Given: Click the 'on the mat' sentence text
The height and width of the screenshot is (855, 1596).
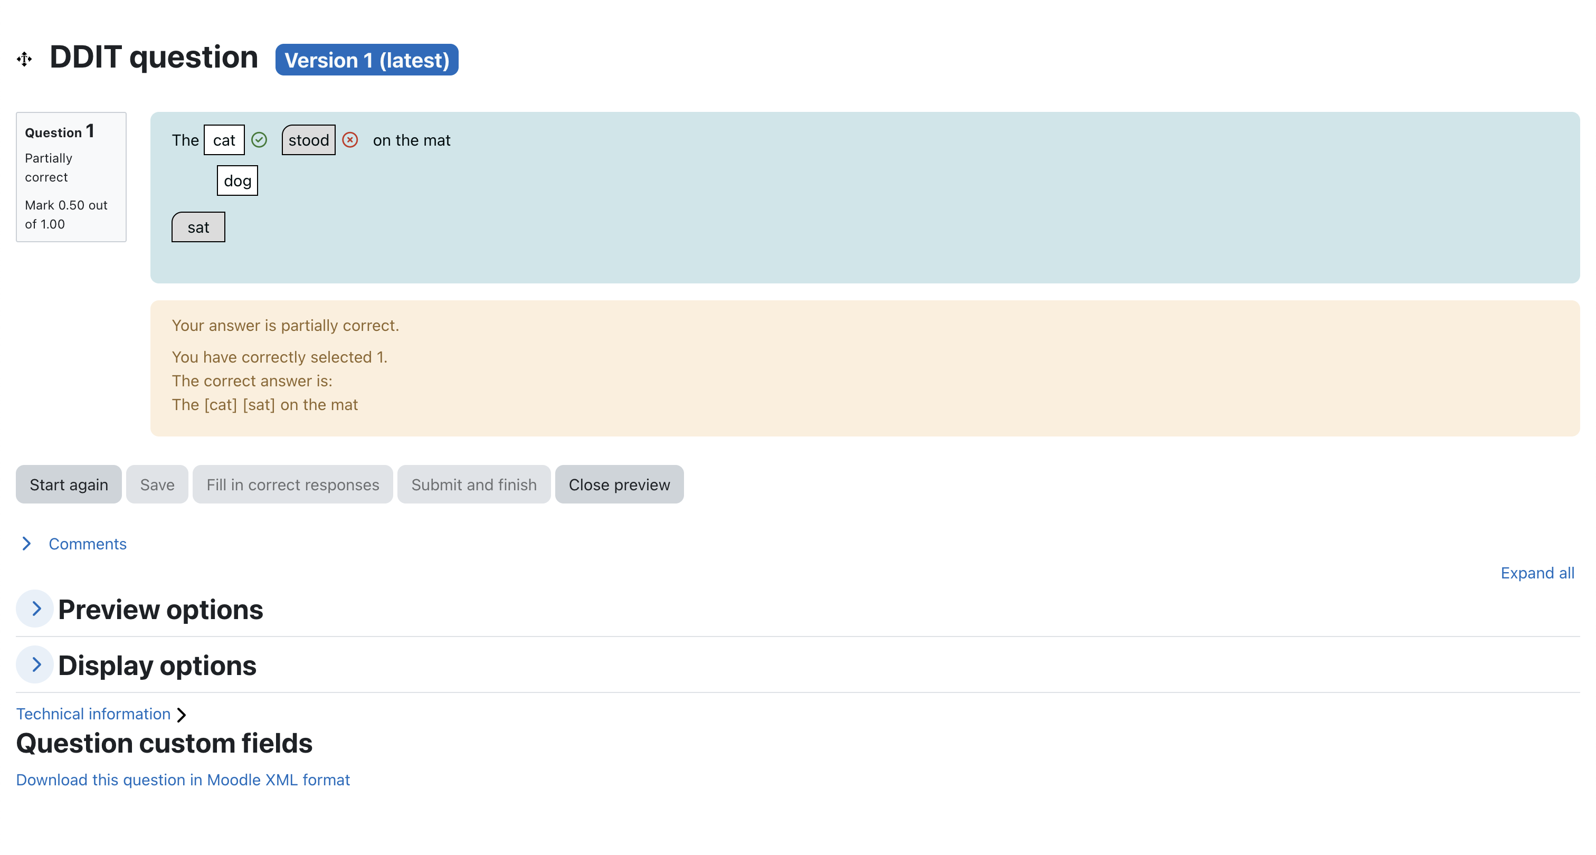Looking at the screenshot, I should coord(411,140).
